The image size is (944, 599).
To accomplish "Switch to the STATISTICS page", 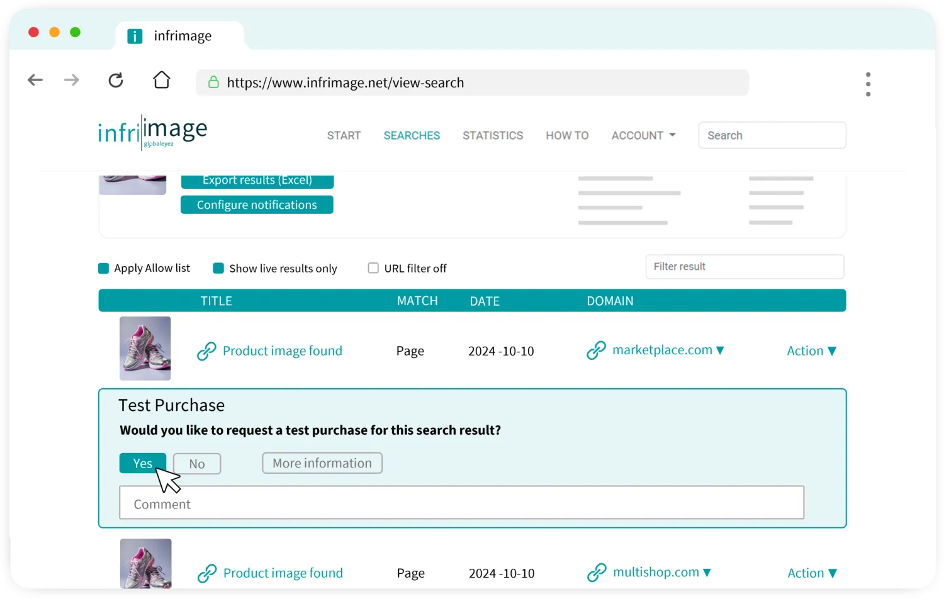I will tap(493, 135).
